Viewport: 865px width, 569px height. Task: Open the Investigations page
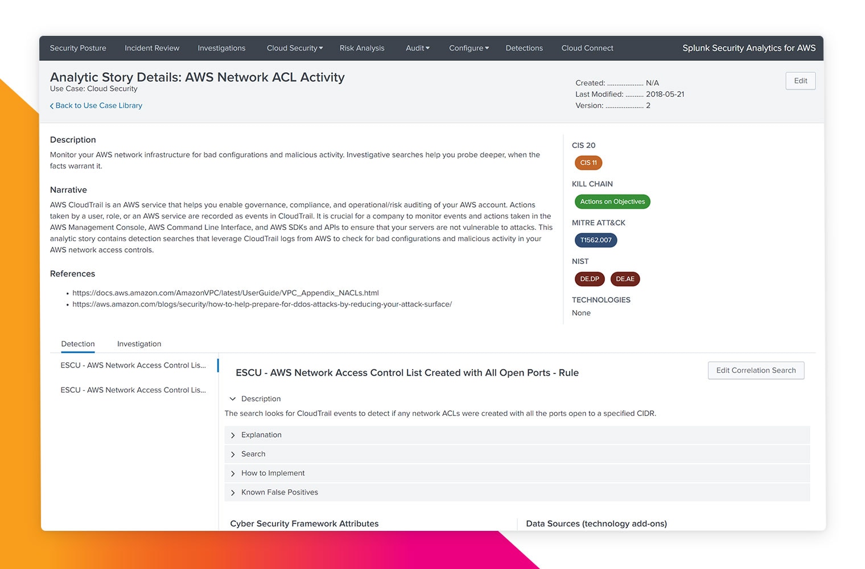221,48
